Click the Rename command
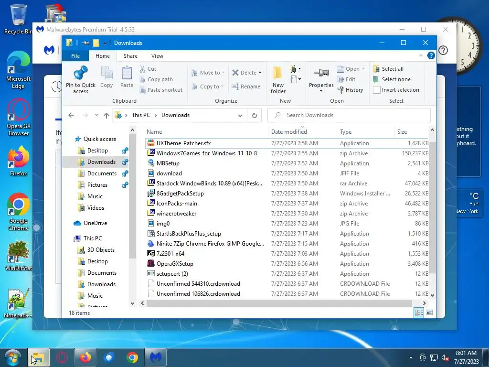This screenshot has width=489, height=367. tap(246, 86)
